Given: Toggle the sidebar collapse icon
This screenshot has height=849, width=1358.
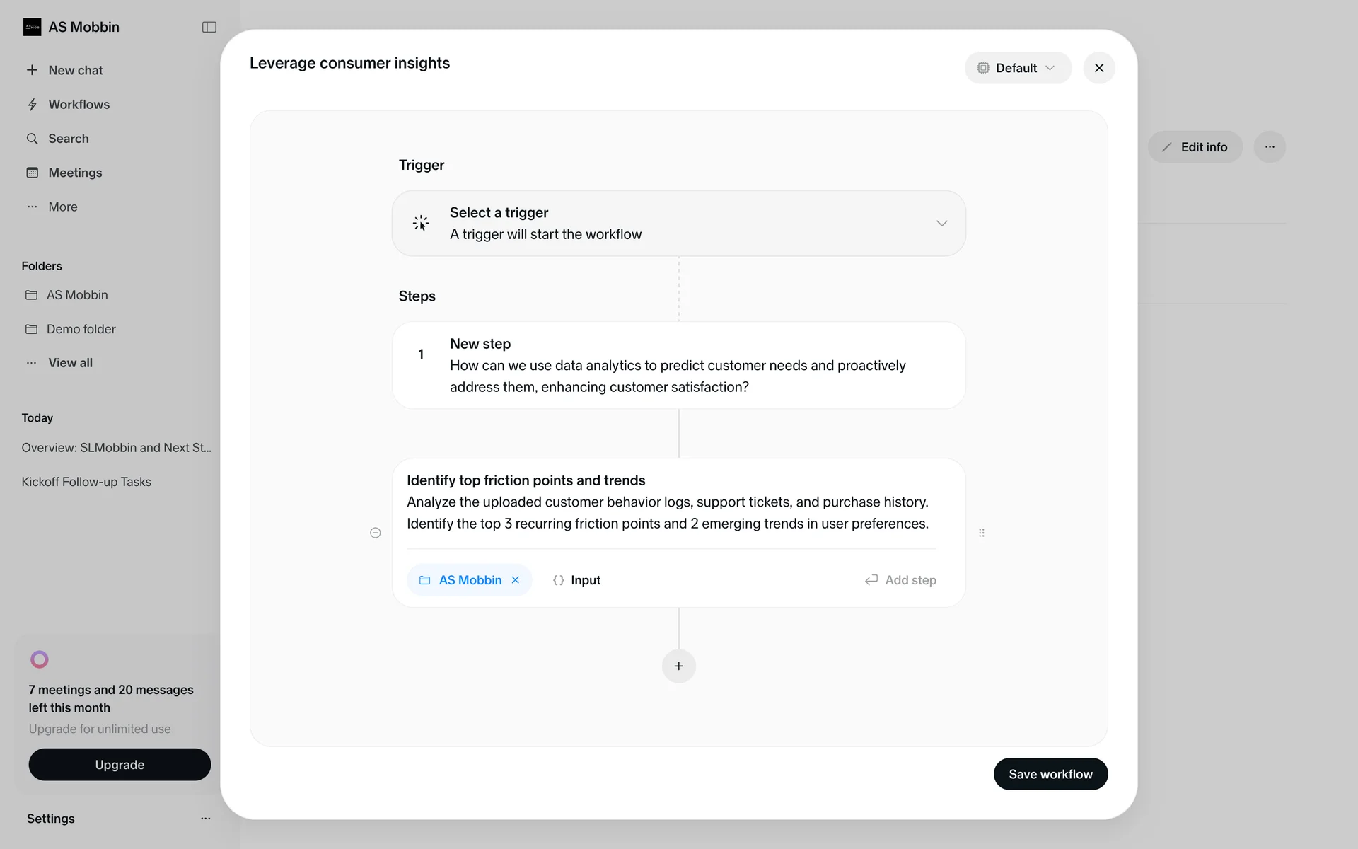Looking at the screenshot, I should tap(209, 27).
